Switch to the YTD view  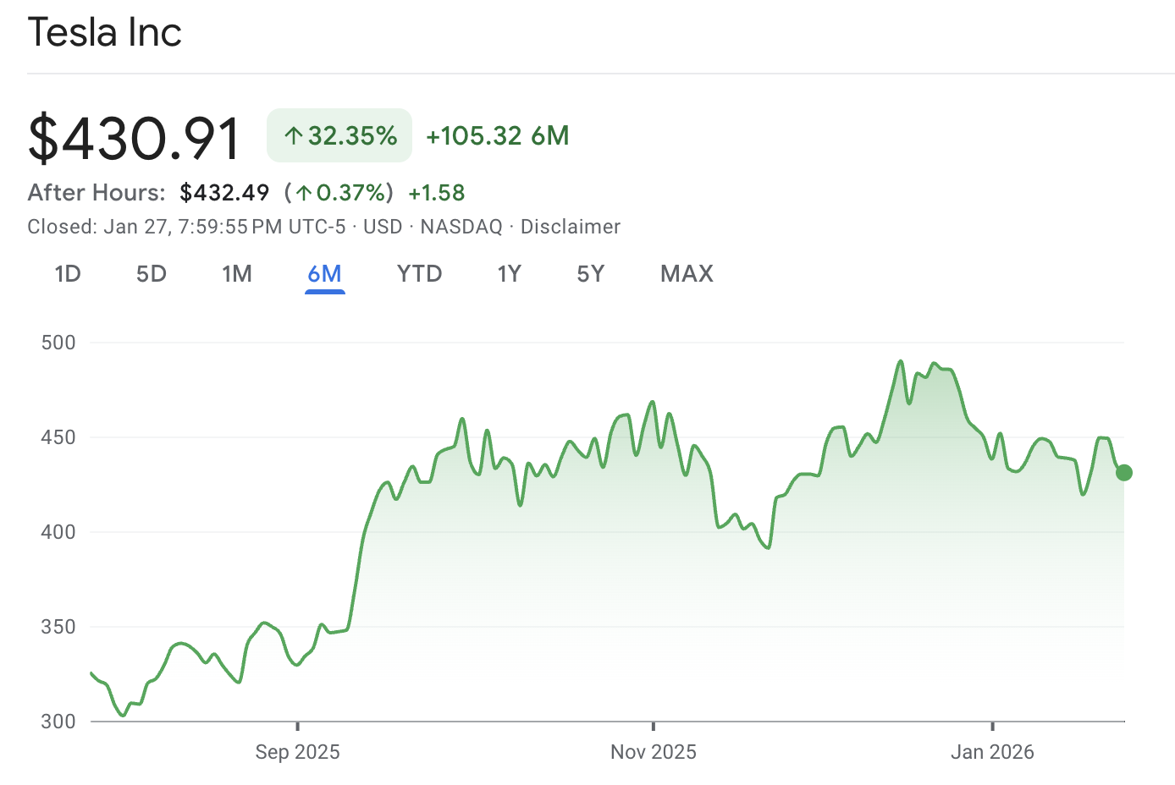419,273
